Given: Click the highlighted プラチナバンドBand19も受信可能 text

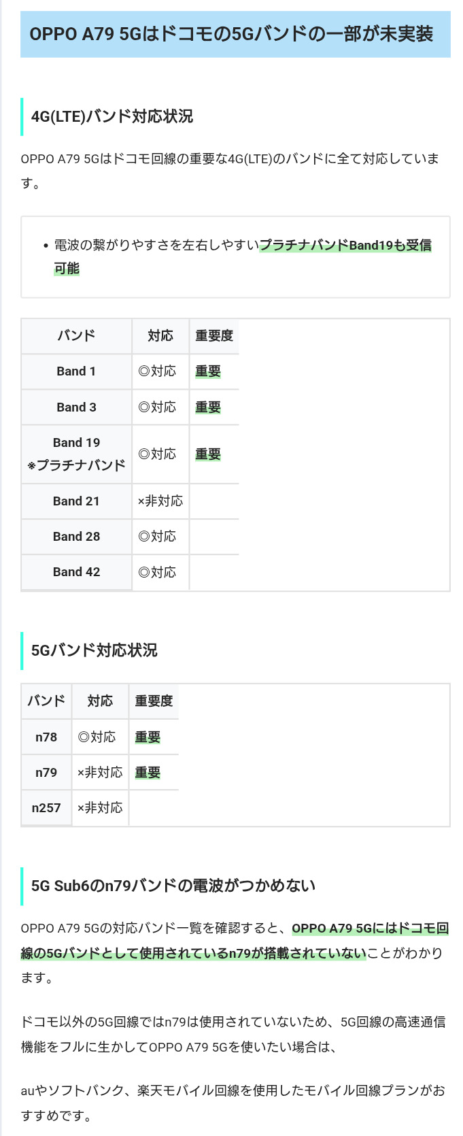Looking at the screenshot, I should 345,246.
